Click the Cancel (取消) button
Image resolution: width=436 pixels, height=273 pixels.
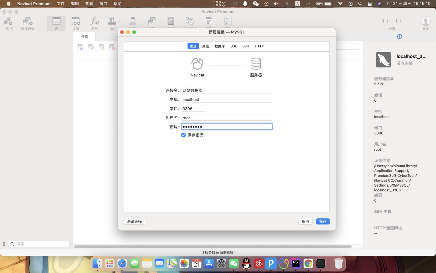tap(306, 221)
